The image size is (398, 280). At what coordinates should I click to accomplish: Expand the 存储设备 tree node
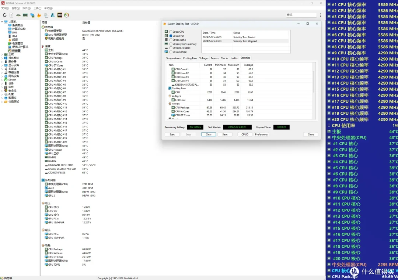click(x=2, y=72)
